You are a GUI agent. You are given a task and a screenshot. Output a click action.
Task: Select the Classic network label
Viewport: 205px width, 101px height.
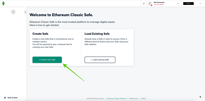tap(188, 4)
